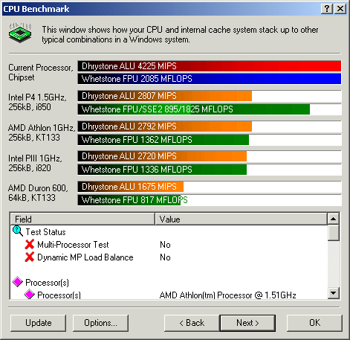Viewport: 350px width, 340px height.
Task: Click the question mark help button
Action: pos(327,9)
